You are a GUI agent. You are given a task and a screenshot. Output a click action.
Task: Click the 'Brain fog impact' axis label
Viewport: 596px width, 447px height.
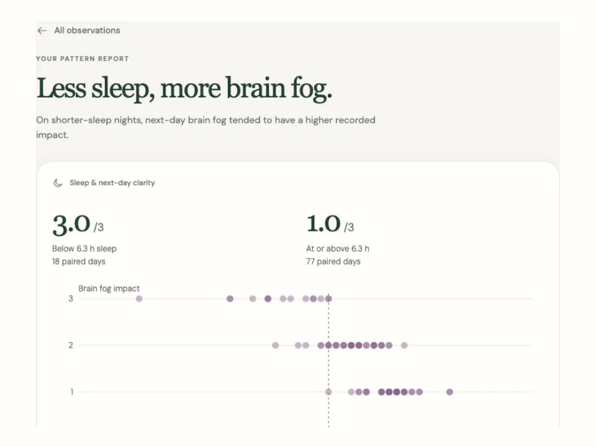pos(109,289)
